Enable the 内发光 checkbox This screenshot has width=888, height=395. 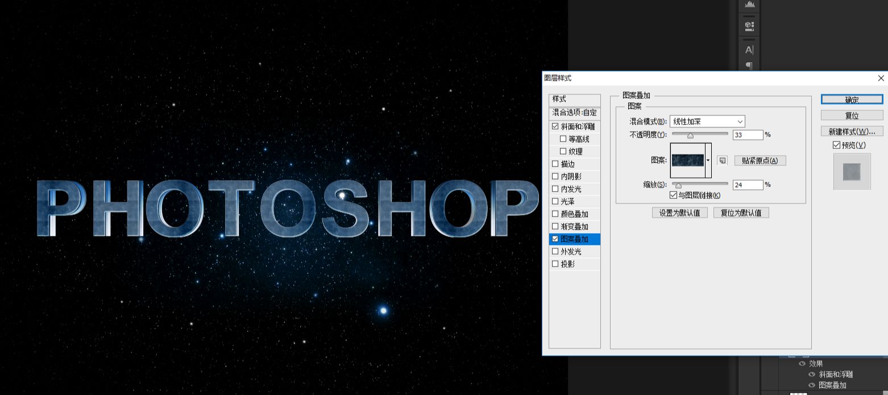(555, 189)
